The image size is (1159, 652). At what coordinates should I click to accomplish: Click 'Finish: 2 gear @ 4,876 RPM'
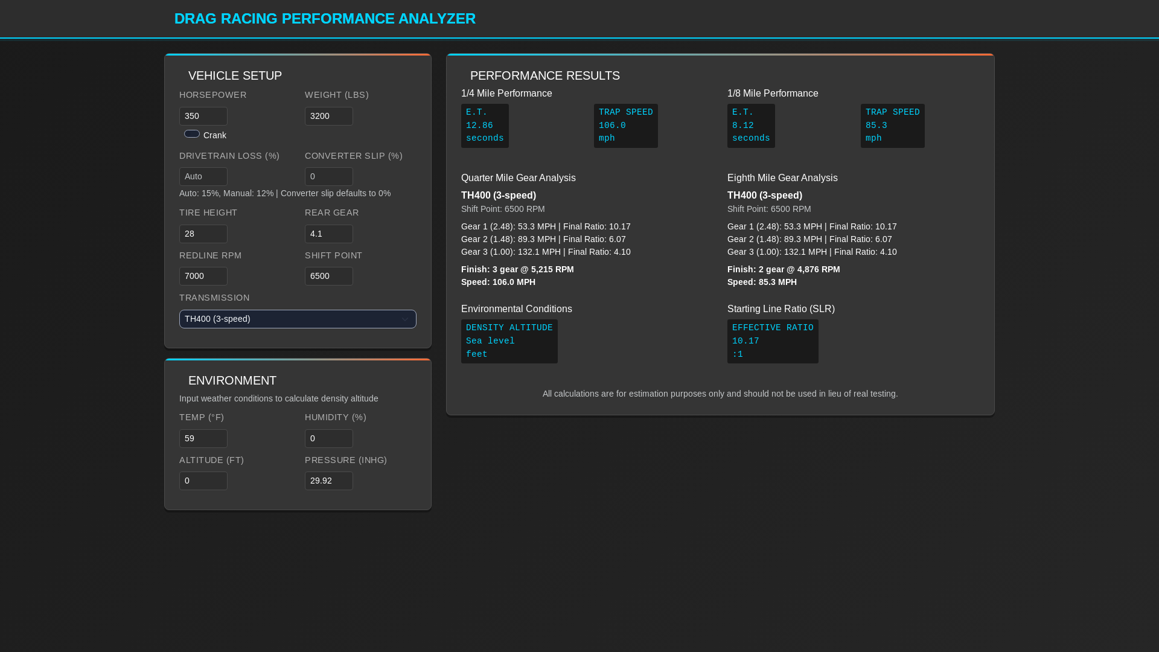point(784,269)
